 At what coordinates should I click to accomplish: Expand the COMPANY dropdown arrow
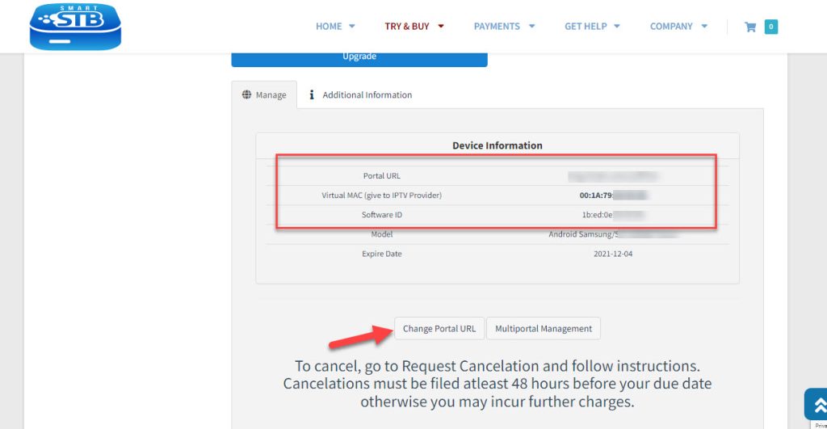704,26
